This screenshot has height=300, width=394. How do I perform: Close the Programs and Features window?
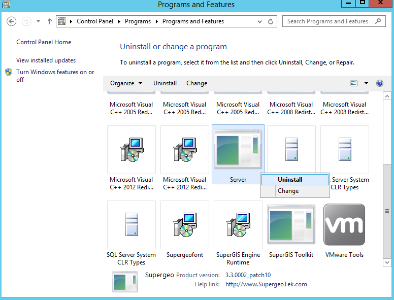[x=380, y=3]
